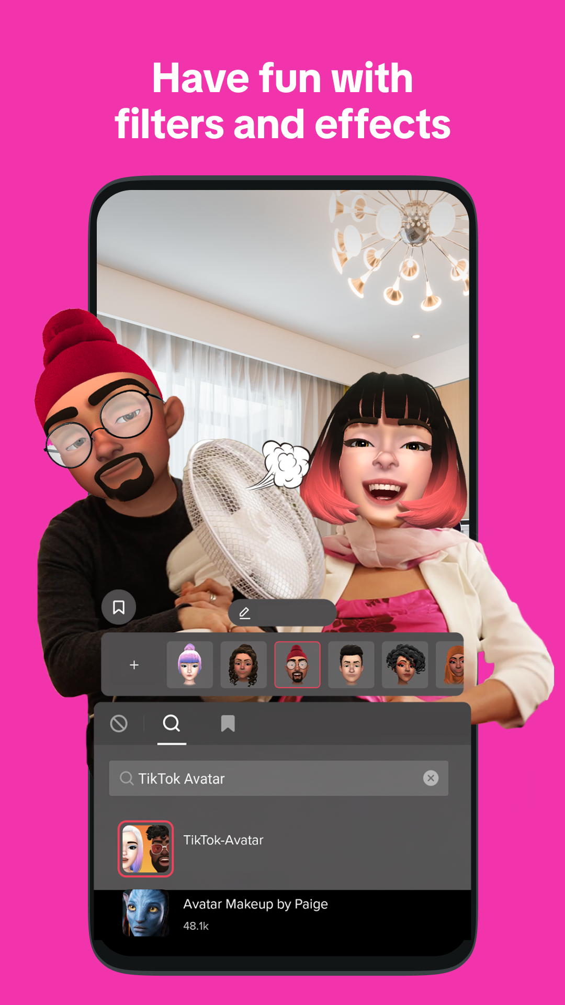Screen dimensions: 565x1005
Task: Select the black curly updo avatar
Action: [x=405, y=665]
